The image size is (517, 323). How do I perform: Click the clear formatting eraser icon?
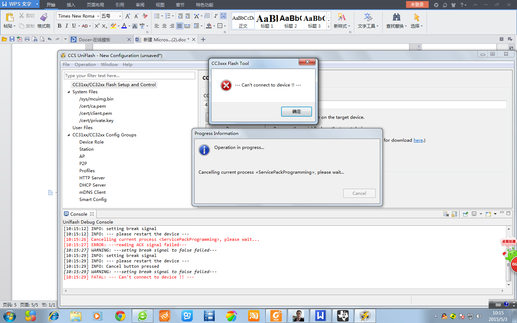point(145,16)
